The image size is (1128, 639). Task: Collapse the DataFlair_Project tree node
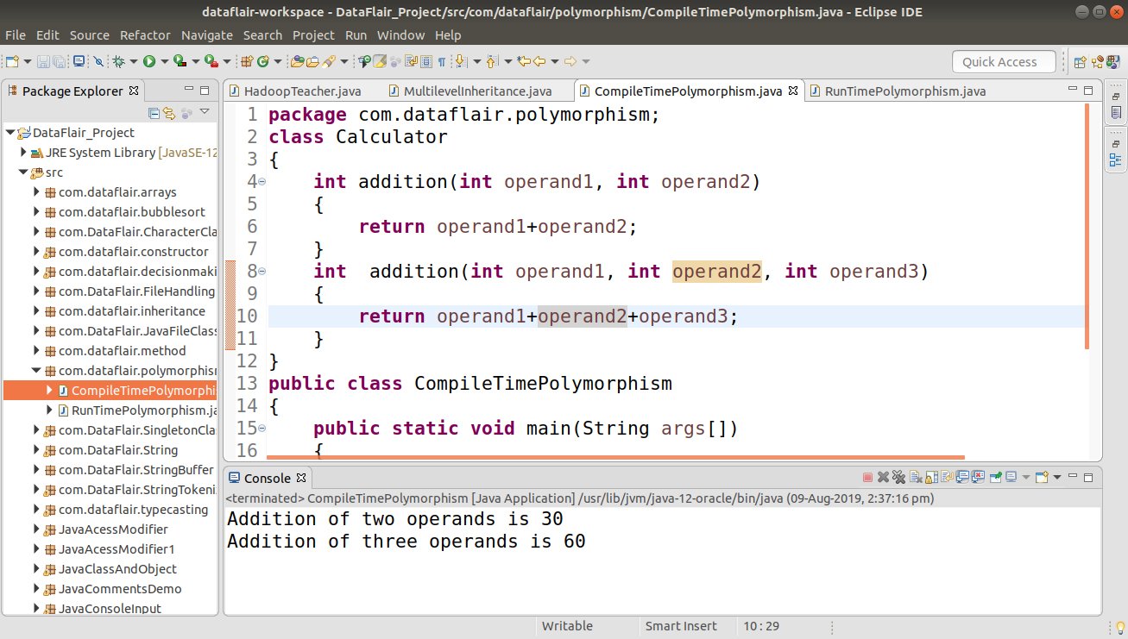click(9, 133)
